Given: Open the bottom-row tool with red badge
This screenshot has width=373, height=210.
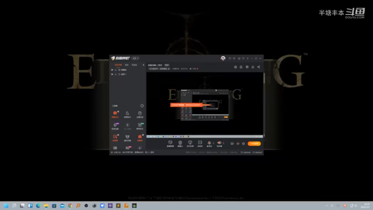Looking at the screenshot, I should (128, 148).
